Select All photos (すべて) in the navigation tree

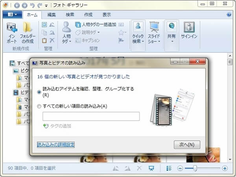pos(20,63)
